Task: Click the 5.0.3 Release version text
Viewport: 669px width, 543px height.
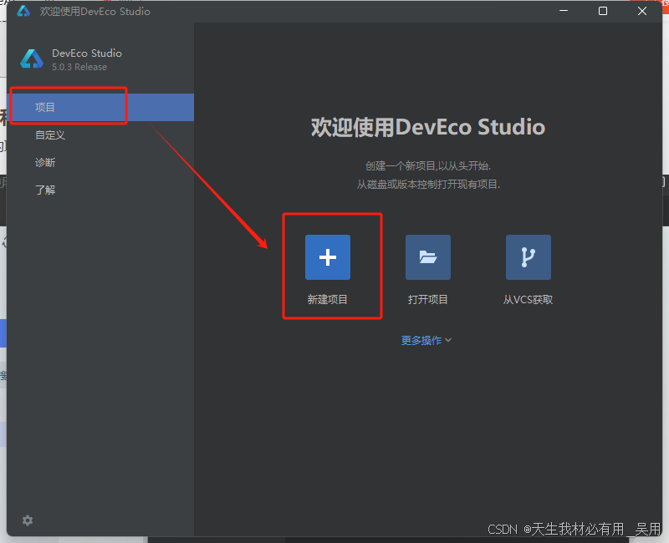Action: tap(79, 67)
